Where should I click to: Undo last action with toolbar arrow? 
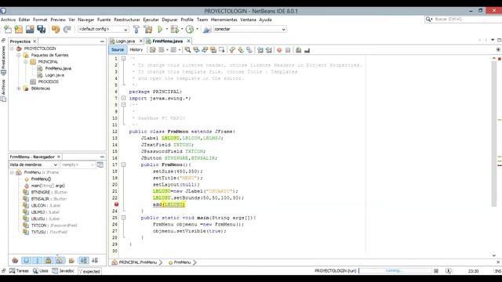click(x=56, y=30)
